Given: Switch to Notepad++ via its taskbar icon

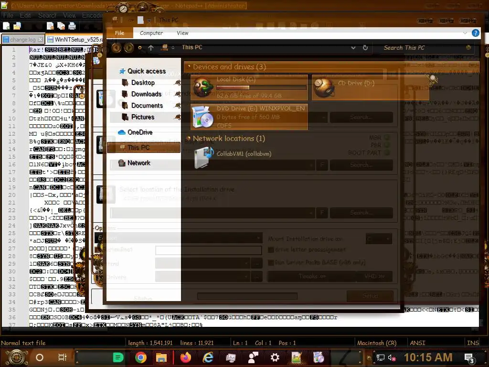Looking at the screenshot, I should coord(296,357).
